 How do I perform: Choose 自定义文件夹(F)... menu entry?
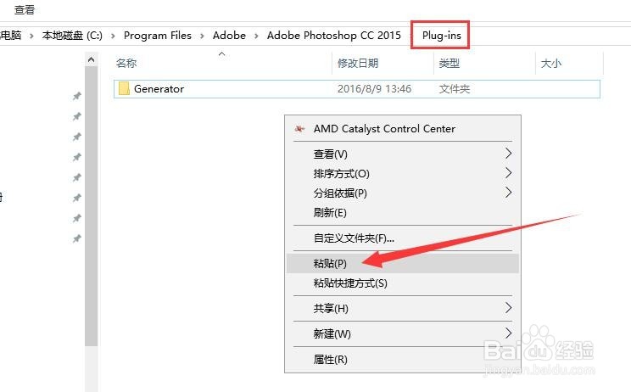[402, 238]
